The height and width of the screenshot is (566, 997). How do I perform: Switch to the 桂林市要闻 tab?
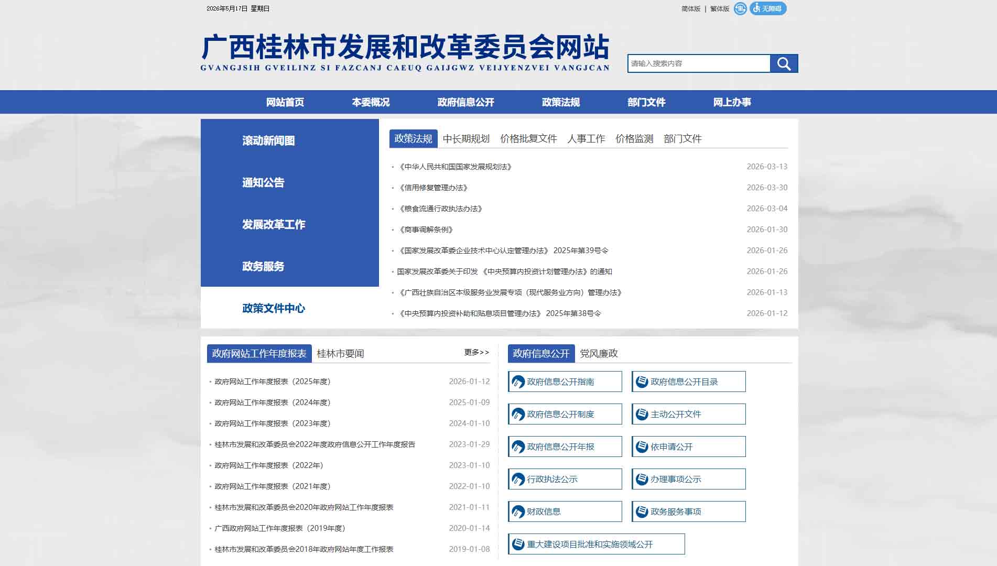(x=340, y=354)
